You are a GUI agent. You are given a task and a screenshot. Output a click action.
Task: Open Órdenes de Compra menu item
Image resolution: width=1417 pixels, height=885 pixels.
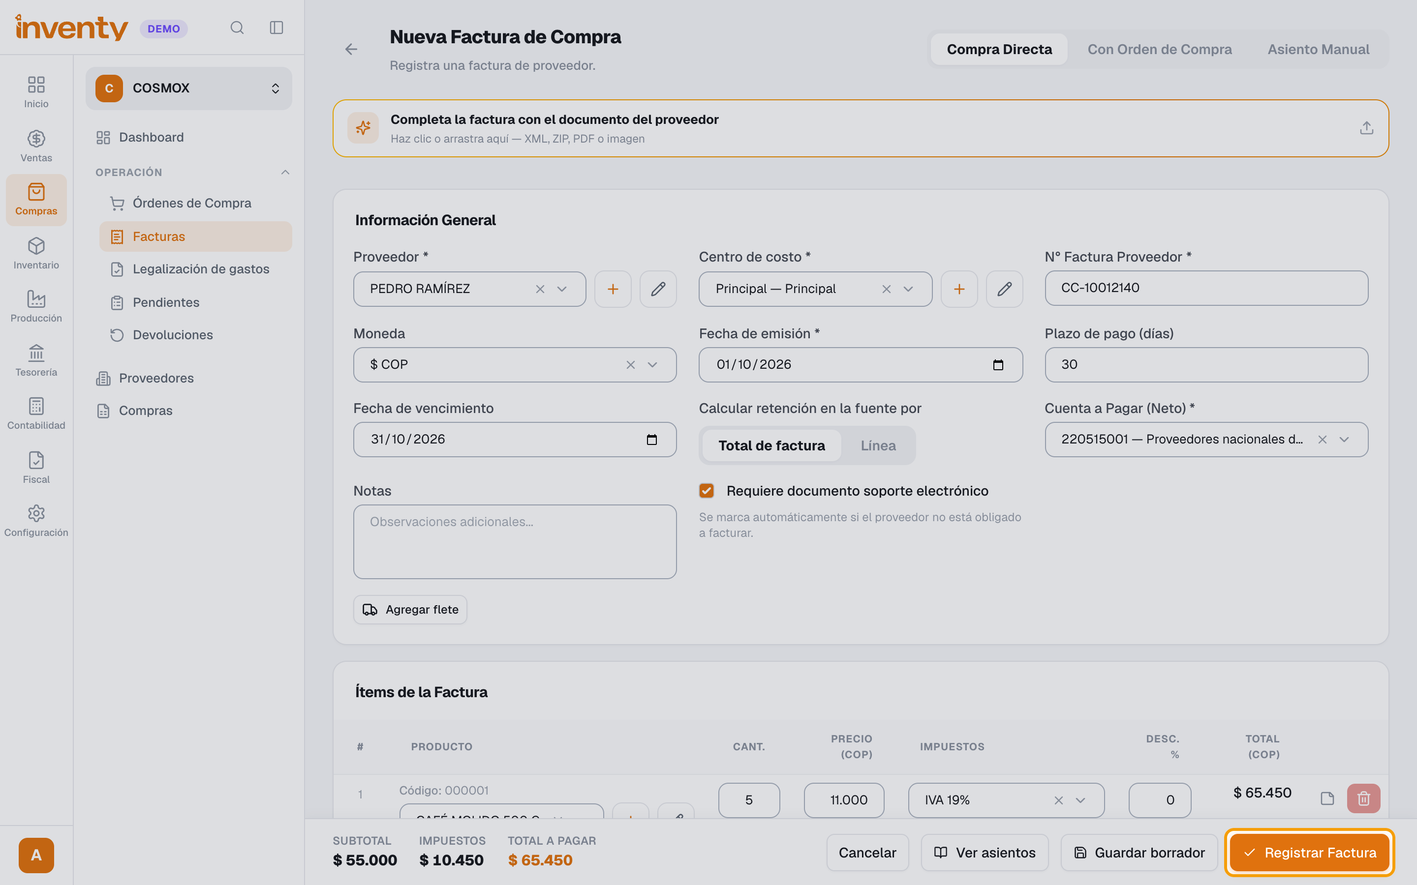tap(195, 203)
